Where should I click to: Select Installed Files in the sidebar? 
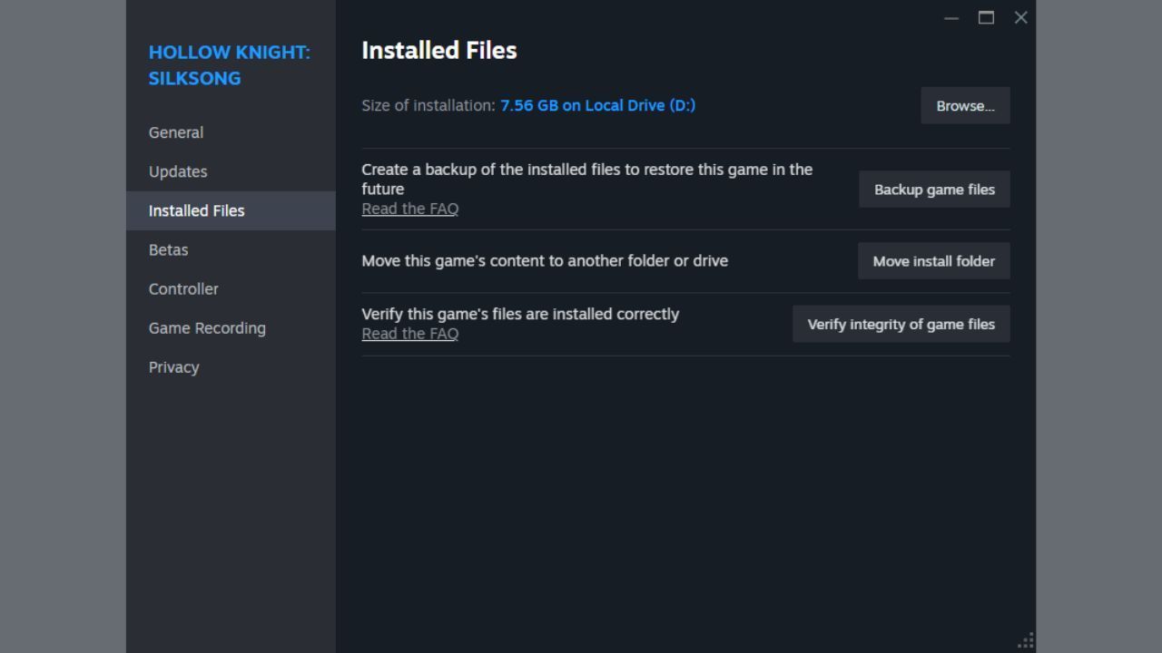[x=197, y=210]
